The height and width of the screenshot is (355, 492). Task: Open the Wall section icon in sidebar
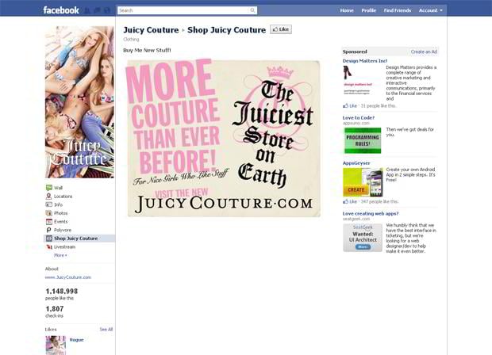coord(48,187)
